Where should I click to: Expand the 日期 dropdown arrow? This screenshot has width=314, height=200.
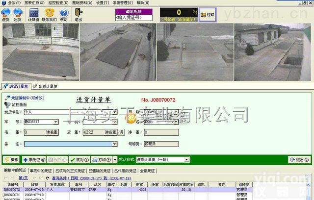[176, 112]
